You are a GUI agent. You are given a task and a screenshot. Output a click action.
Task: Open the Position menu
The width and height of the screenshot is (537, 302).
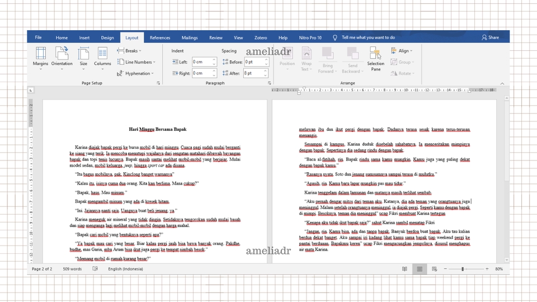pos(287,59)
